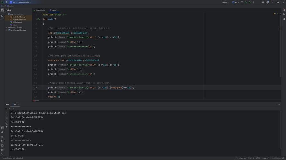Image resolution: width=286 pixels, height=160 pixels.
Task: Toggle the Terminal tool window button
Action: 2,145
